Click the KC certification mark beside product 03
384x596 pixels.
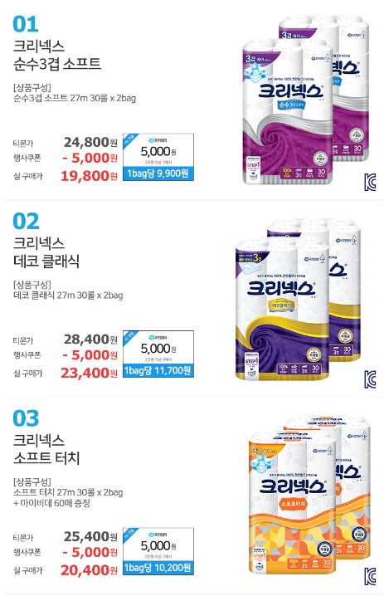click(370, 576)
